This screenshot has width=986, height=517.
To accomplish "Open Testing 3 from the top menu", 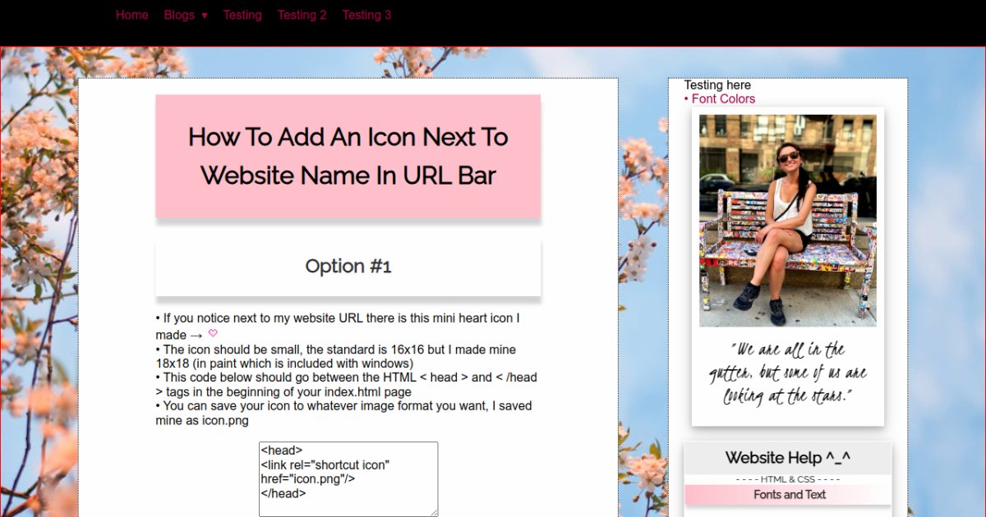I will click(366, 15).
